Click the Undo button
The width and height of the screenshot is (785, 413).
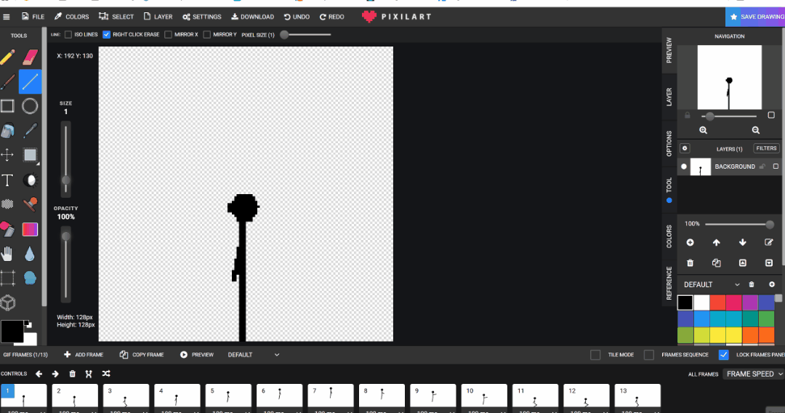pyautogui.click(x=297, y=17)
